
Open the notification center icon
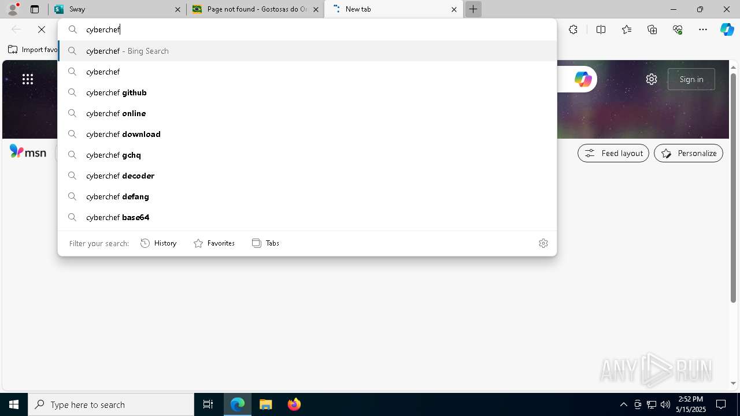tap(721, 404)
